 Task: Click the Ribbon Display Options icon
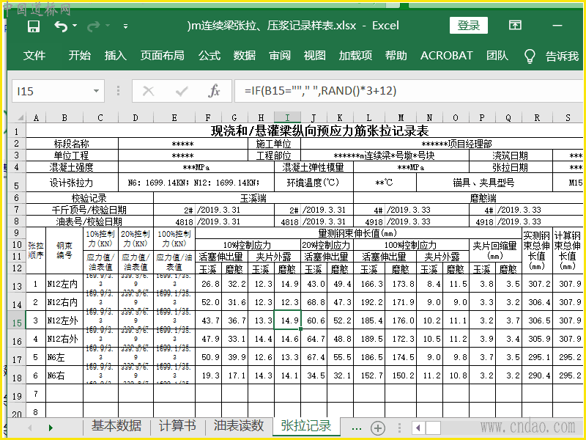515,25
